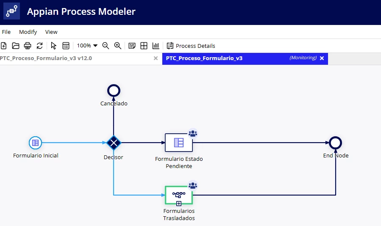Close the PTC_Proceso_Formulario_v3 v12.0 tab

pyautogui.click(x=156, y=58)
